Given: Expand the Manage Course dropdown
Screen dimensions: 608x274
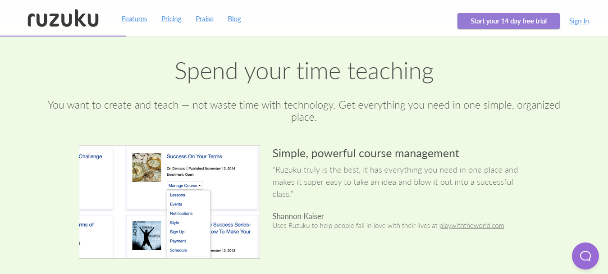Looking at the screenshot, I should pyautogui.click(x=185, y=186).
